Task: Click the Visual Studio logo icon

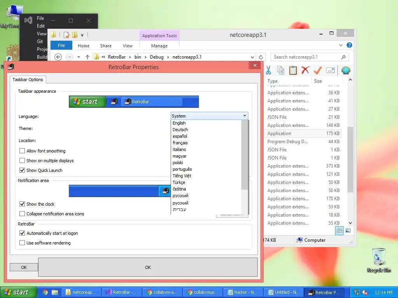Action: [x=28, y=20]
